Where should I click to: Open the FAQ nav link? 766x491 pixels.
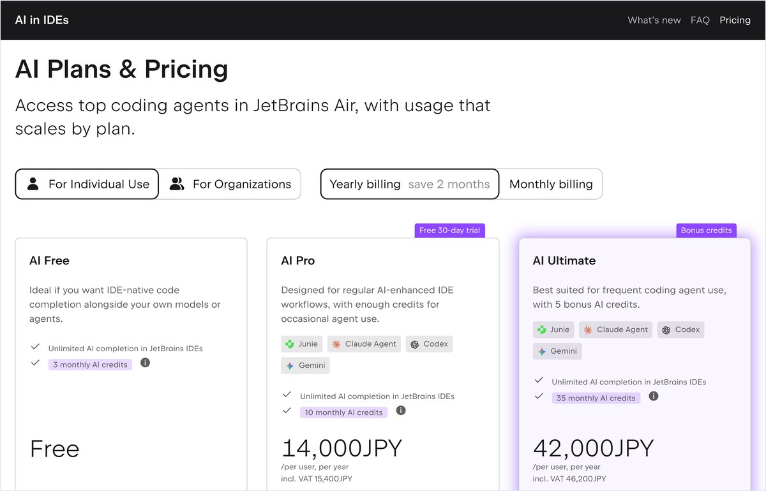coord(700,20)
